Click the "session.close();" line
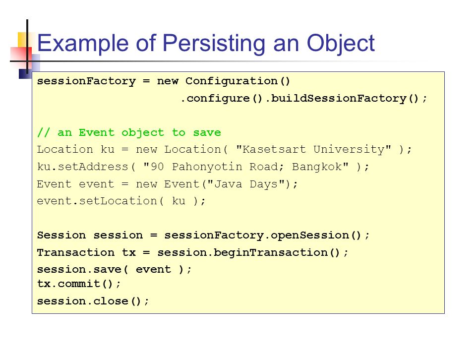Viewport: 476px width, 357px height. click(x=93, y=301)
